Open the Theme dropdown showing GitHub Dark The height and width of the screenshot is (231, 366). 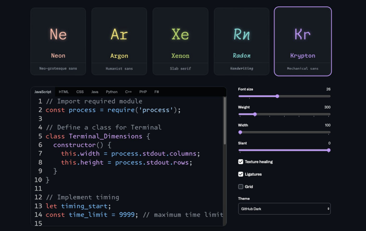pos(284,209)
